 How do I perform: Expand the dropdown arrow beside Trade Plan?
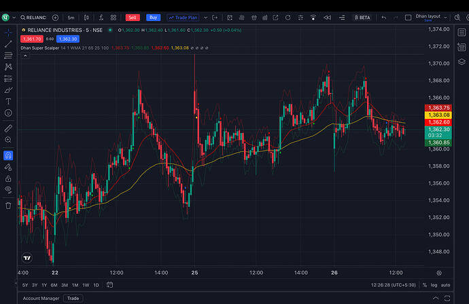coord(205,18)
